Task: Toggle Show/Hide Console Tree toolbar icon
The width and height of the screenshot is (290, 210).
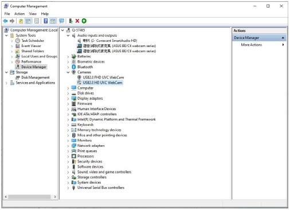Action: point(28,21)
